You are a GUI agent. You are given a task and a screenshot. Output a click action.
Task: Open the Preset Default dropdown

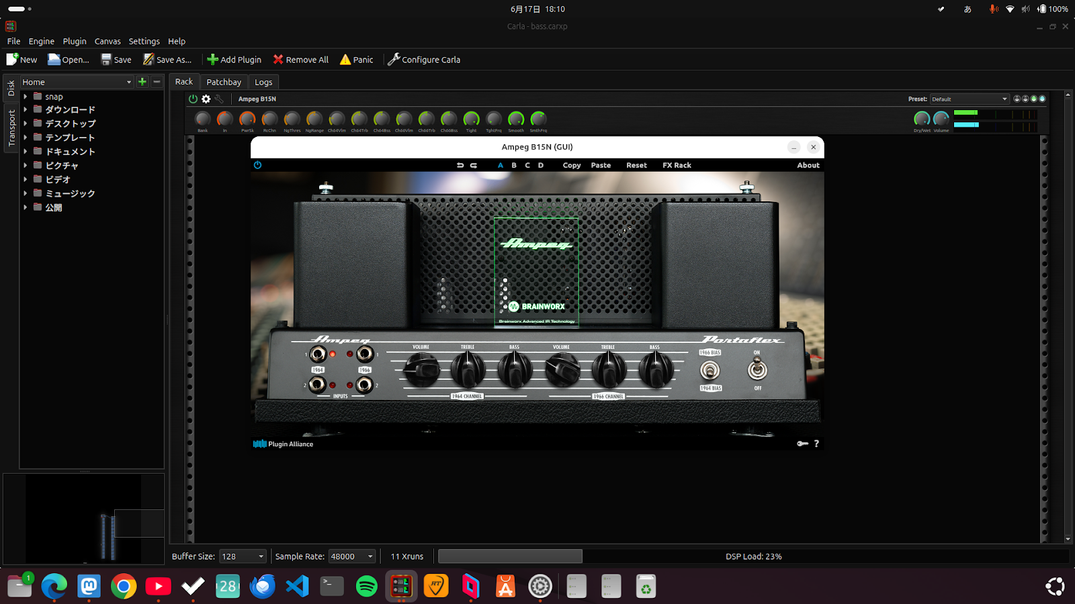[970, 99]
